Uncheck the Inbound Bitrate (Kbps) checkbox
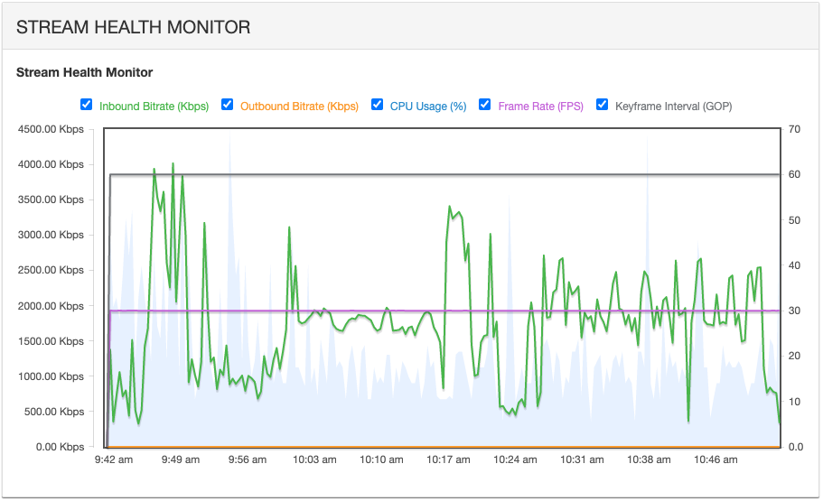Image resolution: width=823 pixels, height=501 pixels. tap(87, 105)
